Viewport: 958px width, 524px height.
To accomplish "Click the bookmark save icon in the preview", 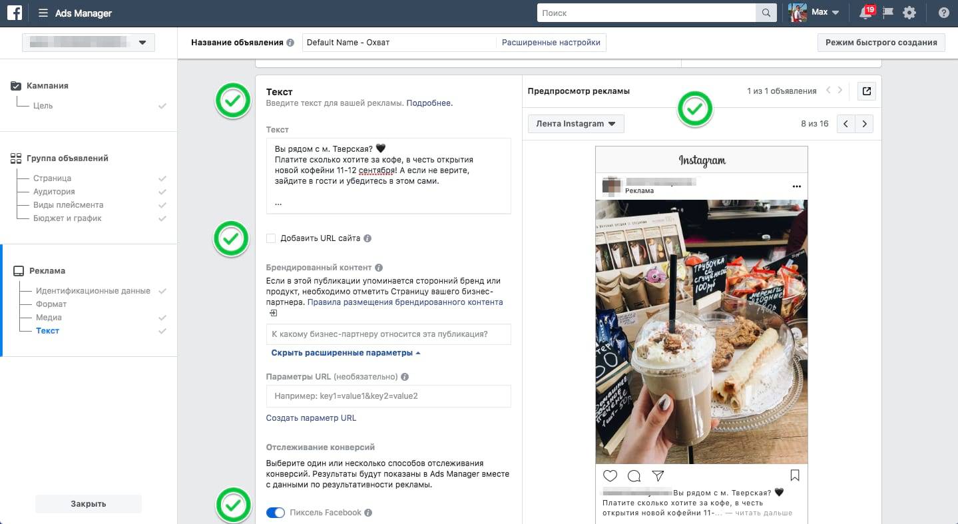I will (794, 475).
